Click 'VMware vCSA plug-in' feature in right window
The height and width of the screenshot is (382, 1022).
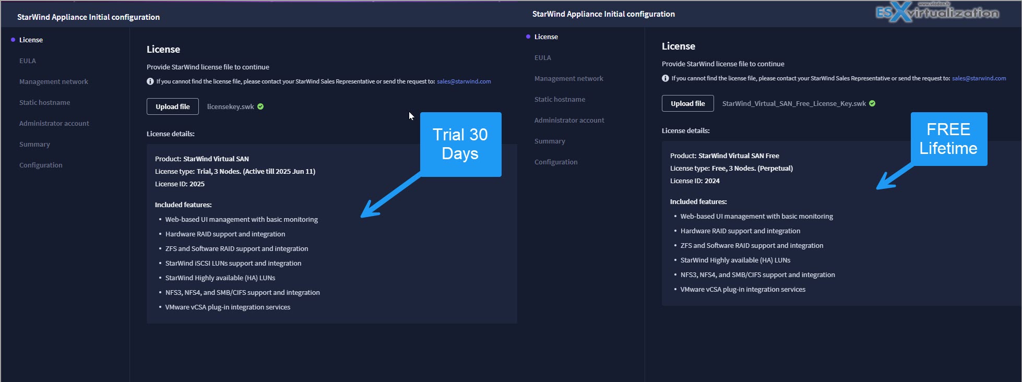click(743, 289)
